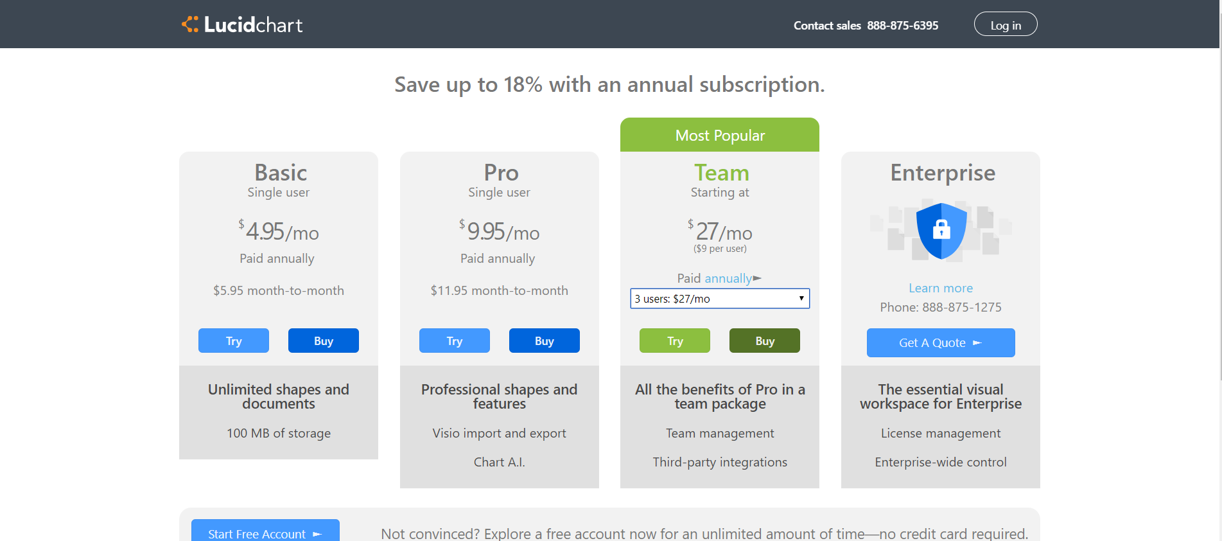Toggle the annually billing link under Team
The height and width of the screenshot is (541, 1222).
tap(728, 278)
